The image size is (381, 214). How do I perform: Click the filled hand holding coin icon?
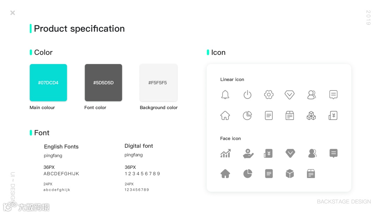pos(248,153)
